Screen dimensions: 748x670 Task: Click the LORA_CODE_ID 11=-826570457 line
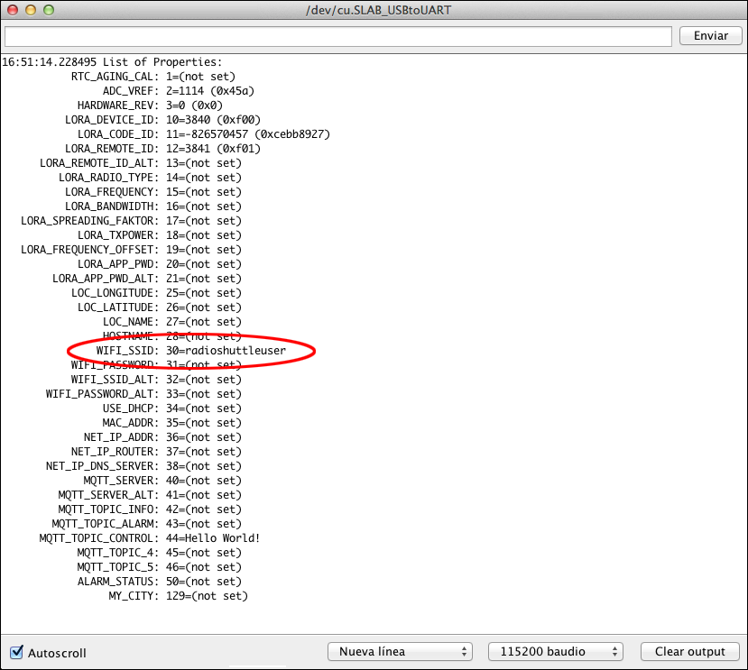tap(204, 134)
